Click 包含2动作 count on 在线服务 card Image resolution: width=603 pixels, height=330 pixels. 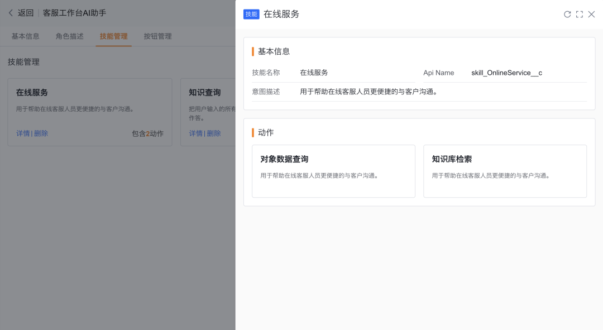coord(147,133)
